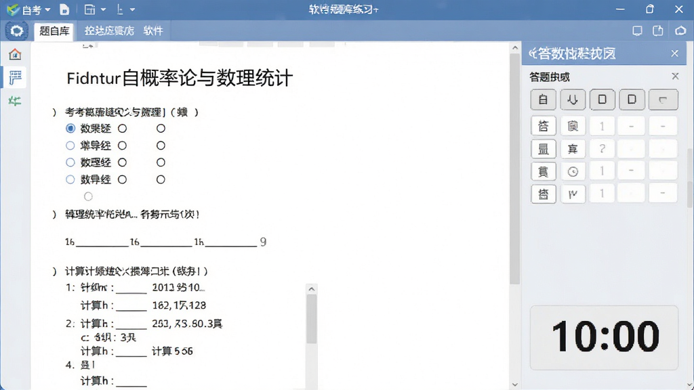Select the lone grey radio below 数导经 row
Screen dimensions: 694x390
pyautogui.click(x=88, y=196)
